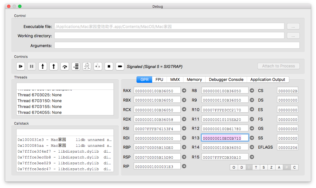Click the go-to arrow beside RAX register
316x188 pixels.
click(x=184, y=90)
